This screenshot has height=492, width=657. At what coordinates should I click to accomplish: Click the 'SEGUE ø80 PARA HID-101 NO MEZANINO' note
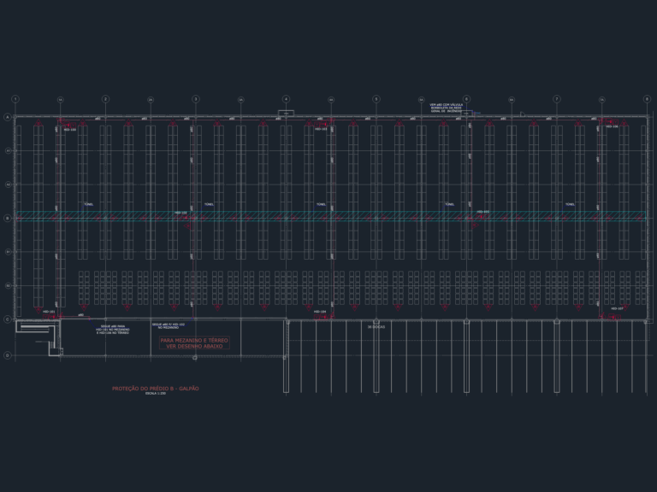tap(113, 330)
